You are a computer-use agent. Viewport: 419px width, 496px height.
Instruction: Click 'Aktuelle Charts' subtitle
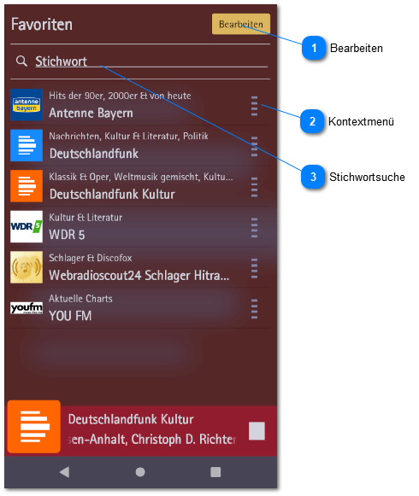click(80, 299)
